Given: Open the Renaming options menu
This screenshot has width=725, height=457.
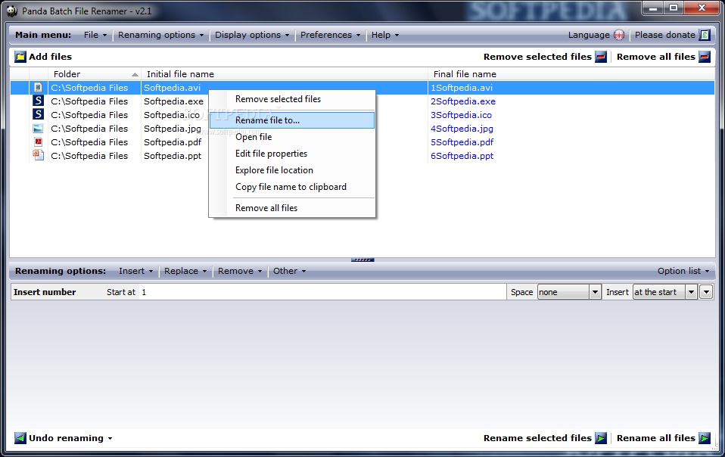Looking at the screenshot, I should (x=160, y=35).
